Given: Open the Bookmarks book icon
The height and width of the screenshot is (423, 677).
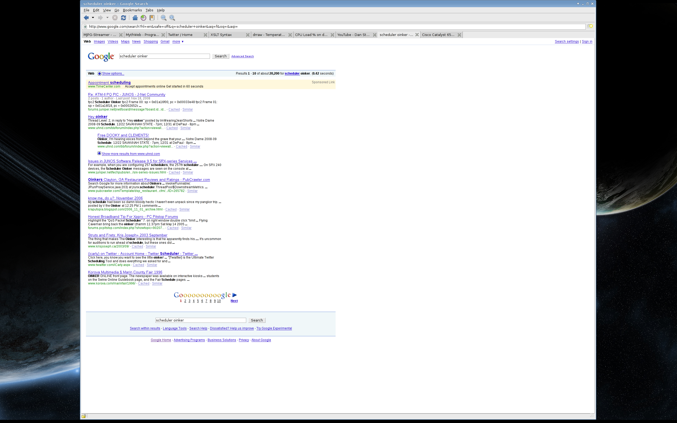Looking at the screenshot, I should [152, 18].
